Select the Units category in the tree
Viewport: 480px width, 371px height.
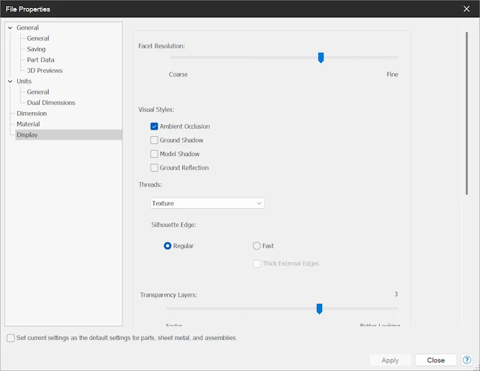[24, 81]
